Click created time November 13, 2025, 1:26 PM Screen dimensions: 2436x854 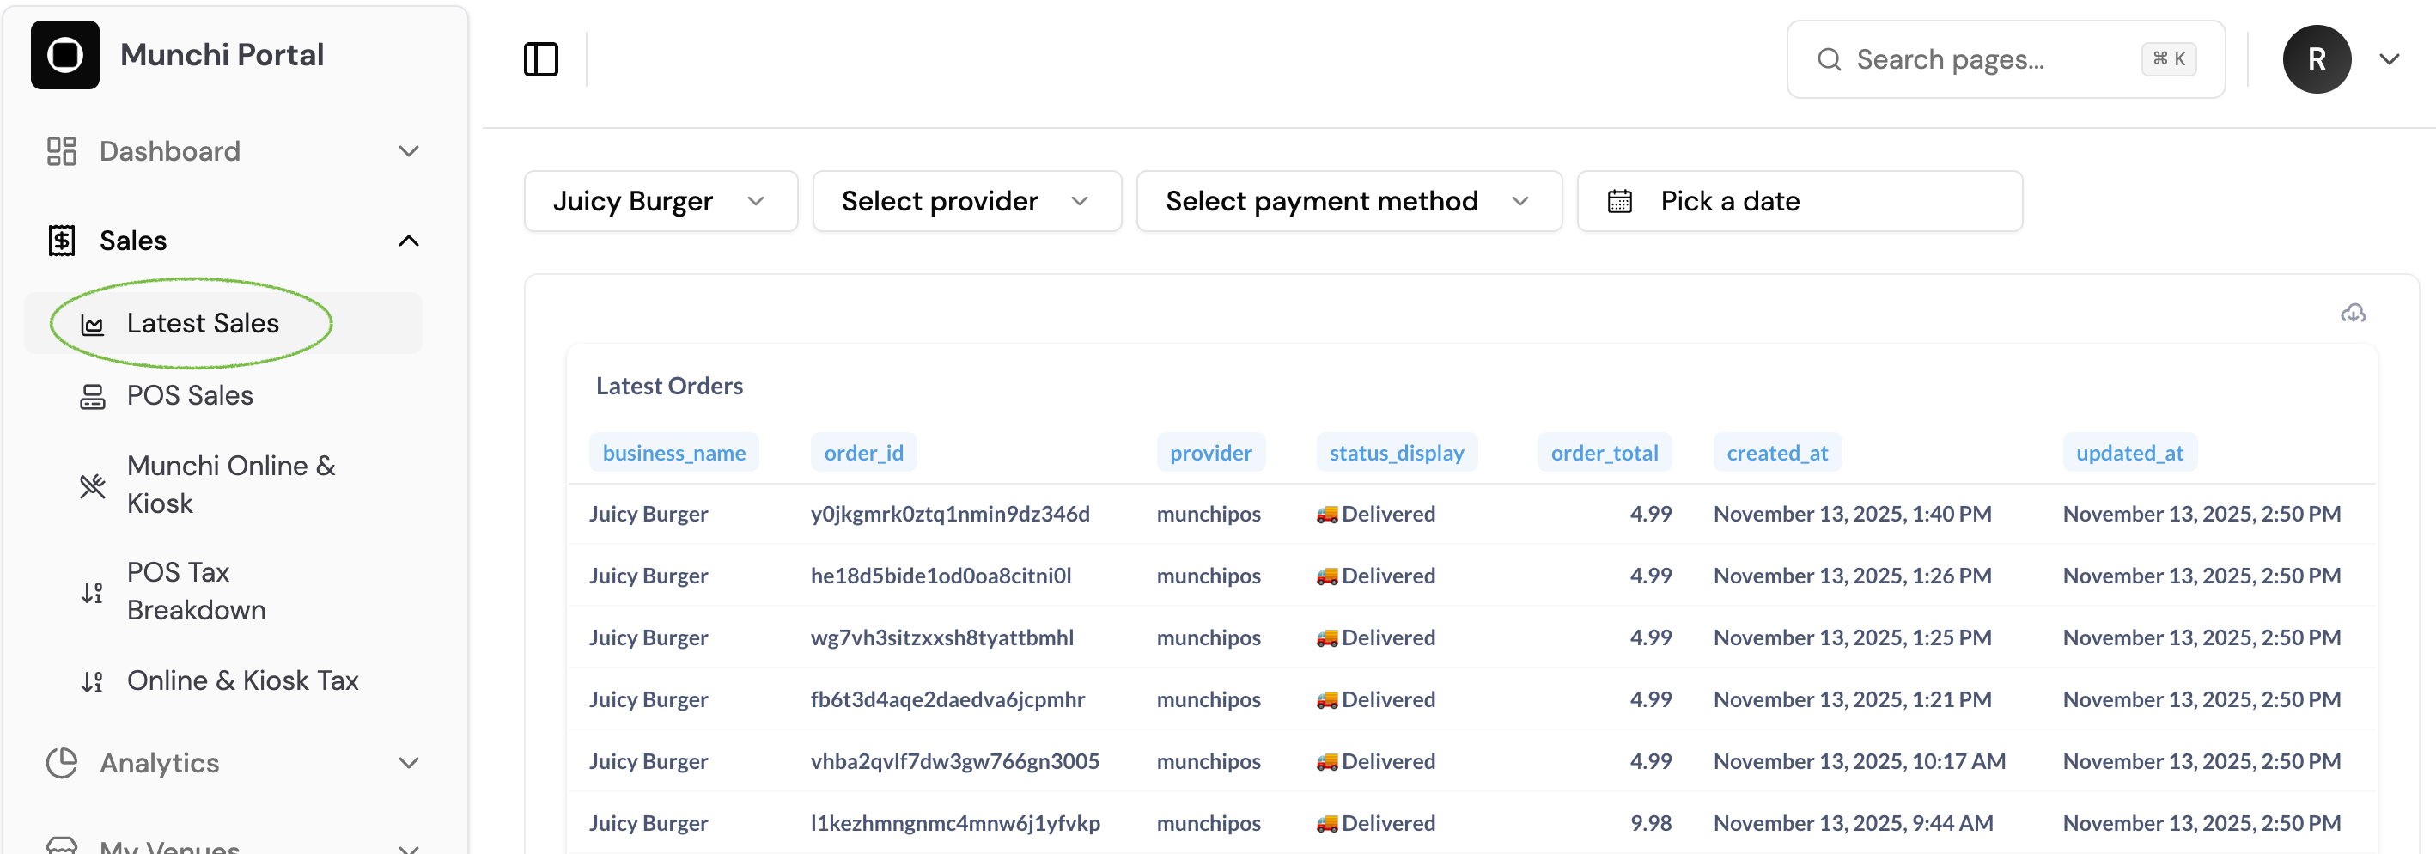1853,576
